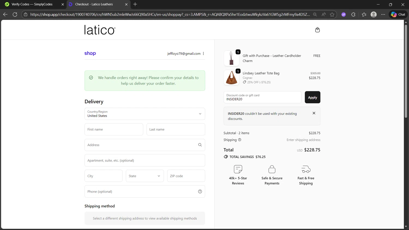Screen dimensions: 409x230
Task: Click the Gift with Purchase item title
Action: click(x=272, y=58)
